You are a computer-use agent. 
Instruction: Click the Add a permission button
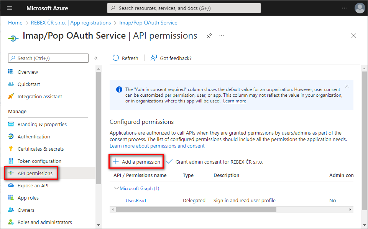coord(136,161)
